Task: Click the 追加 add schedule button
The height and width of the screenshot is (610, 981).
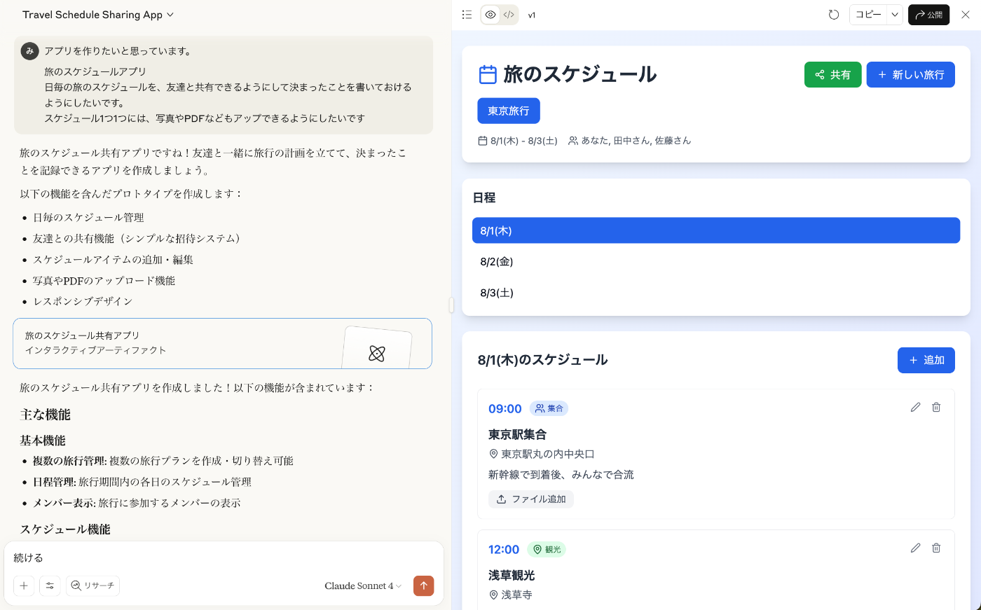Action: pos(926,360)
